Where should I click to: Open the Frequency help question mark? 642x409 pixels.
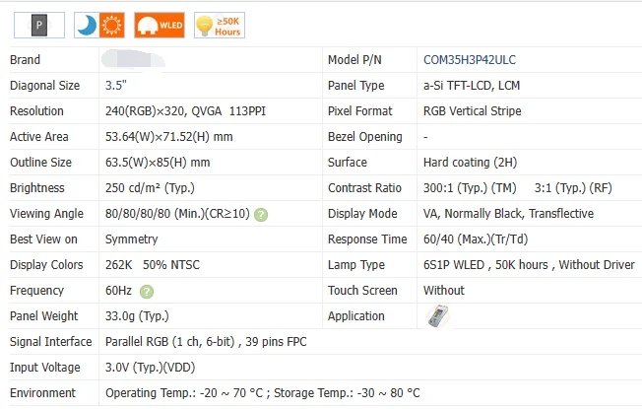click(x=147, y=292)
